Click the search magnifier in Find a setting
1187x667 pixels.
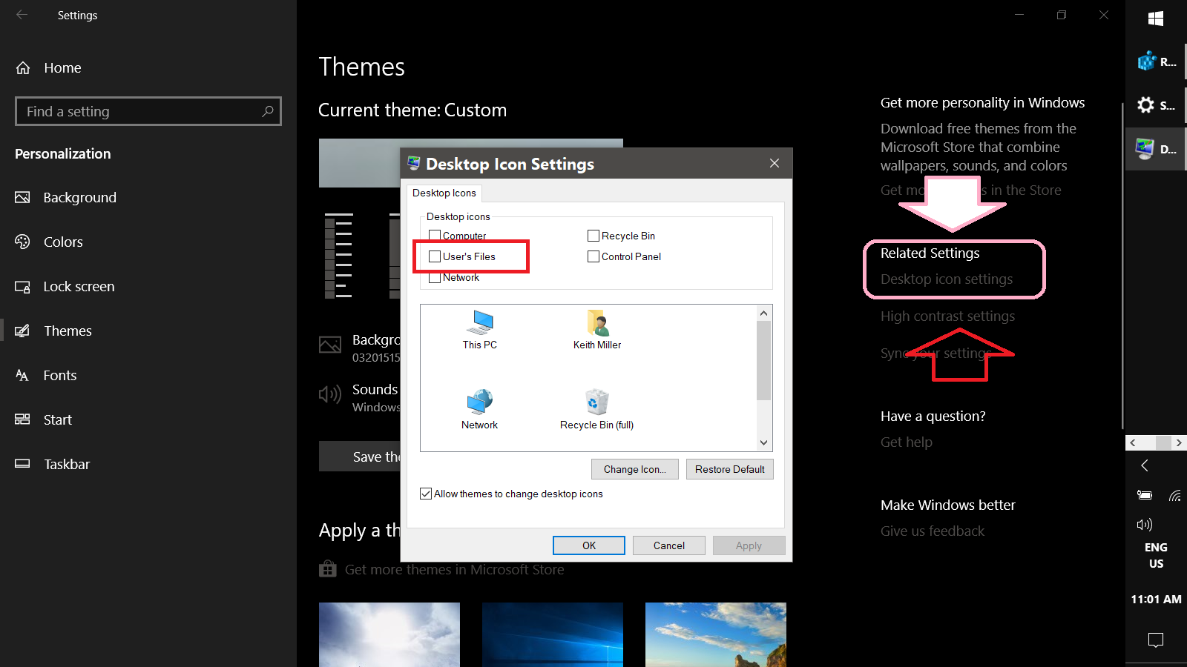pos(268,111)
